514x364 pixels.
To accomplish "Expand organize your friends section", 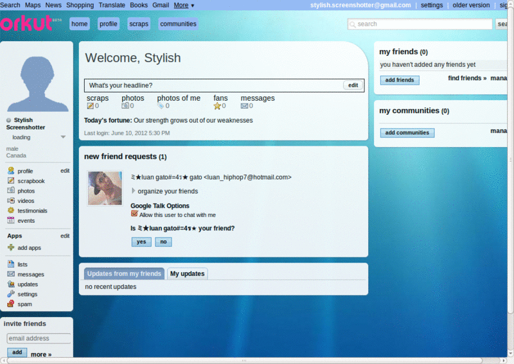I will pos(133,191).
